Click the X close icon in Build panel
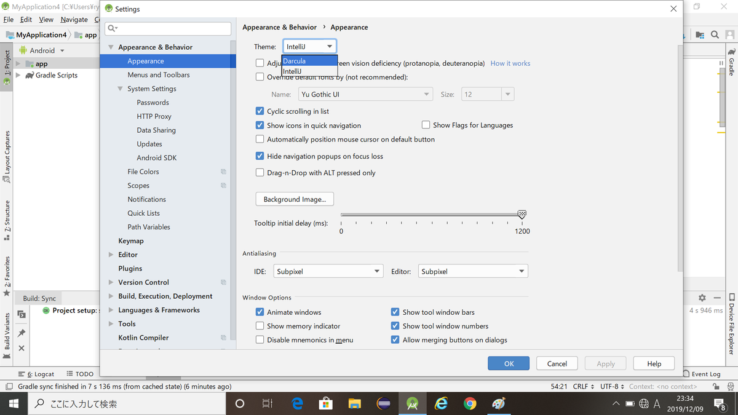 pyautogui.click(x=22, y=348)
